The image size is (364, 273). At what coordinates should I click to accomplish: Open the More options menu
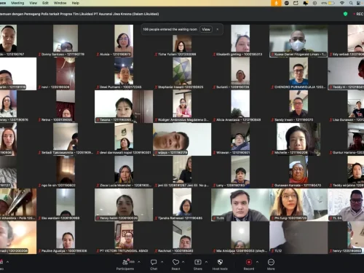271,264
